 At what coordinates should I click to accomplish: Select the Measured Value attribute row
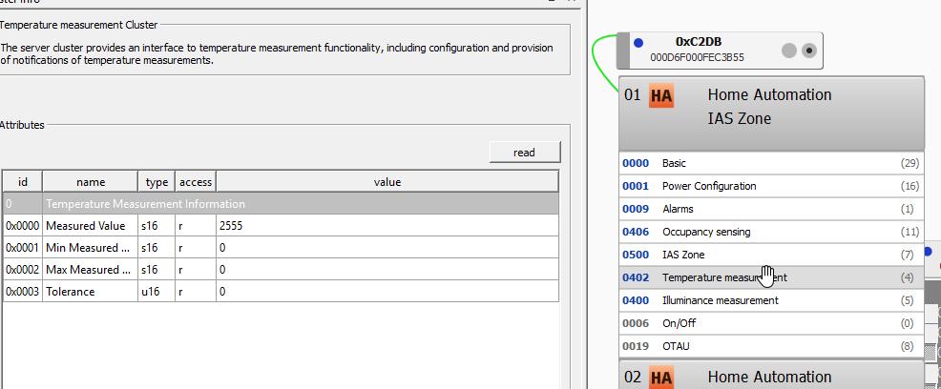(281, 226)
